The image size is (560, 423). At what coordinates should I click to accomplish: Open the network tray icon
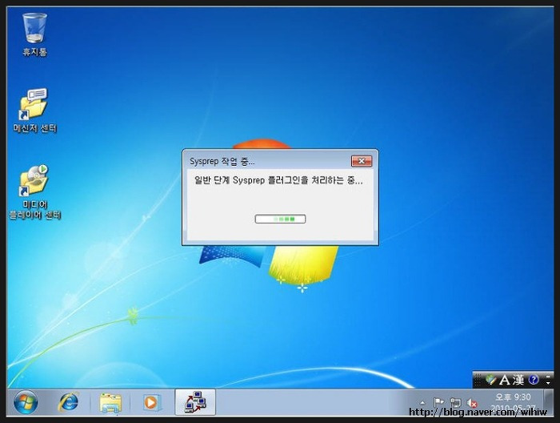pyautogui.click(x=455, y=403)
